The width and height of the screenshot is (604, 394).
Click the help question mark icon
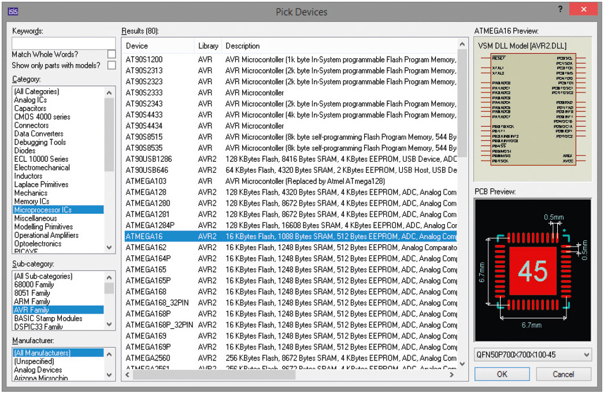point(560,10)
